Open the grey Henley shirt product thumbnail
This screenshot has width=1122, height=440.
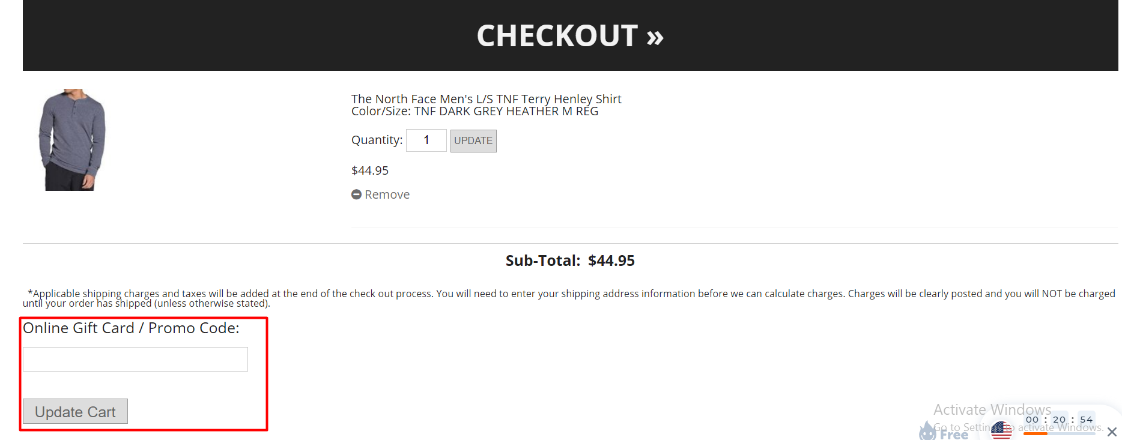click(x=72, y=140)
